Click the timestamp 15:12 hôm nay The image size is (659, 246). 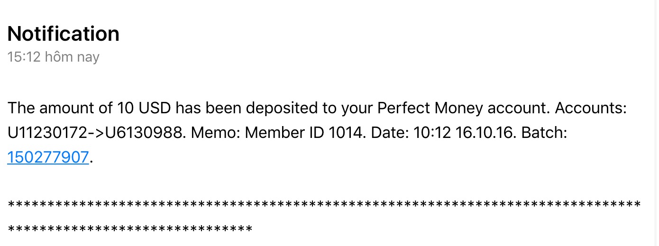point(53,57)
